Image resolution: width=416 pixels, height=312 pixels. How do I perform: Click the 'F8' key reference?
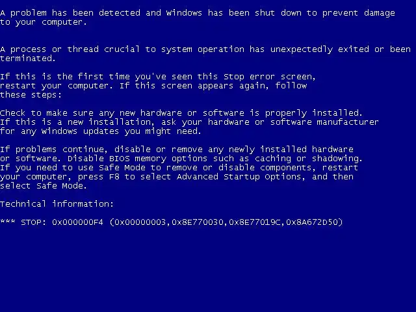(114, 177)
